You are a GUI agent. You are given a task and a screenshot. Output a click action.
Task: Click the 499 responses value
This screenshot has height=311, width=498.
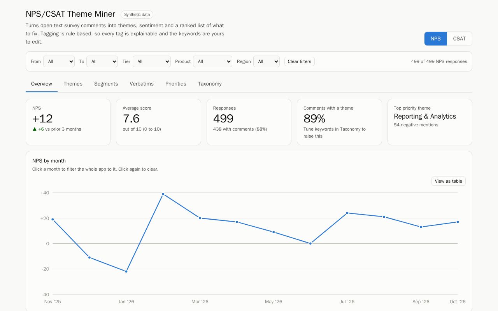(x=223, y=119)
